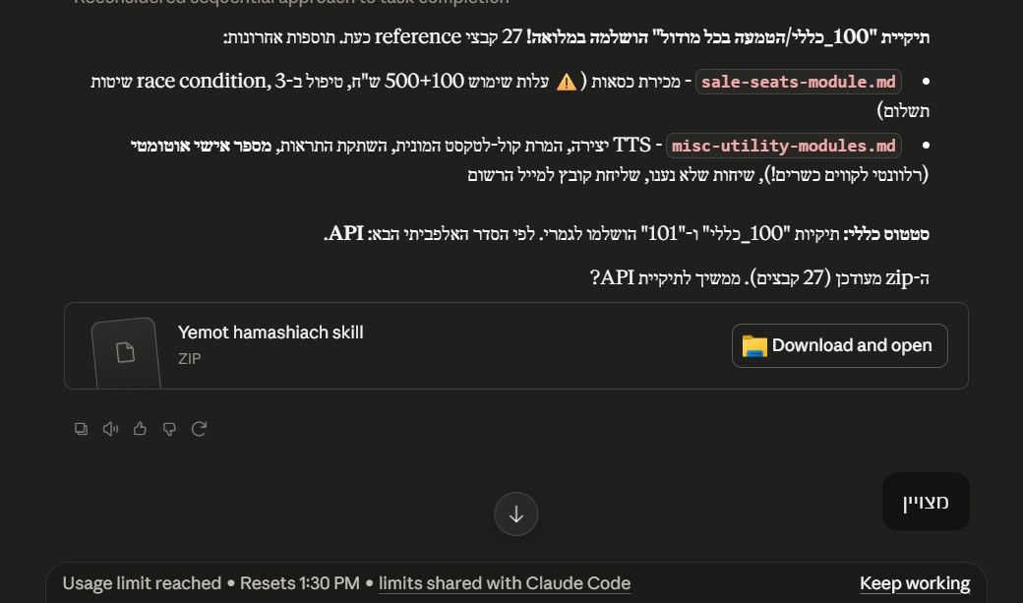Click the warning triangle emoji in sale-seats bullet
The height and width of the screenshot is (603, 1023).
567,83
